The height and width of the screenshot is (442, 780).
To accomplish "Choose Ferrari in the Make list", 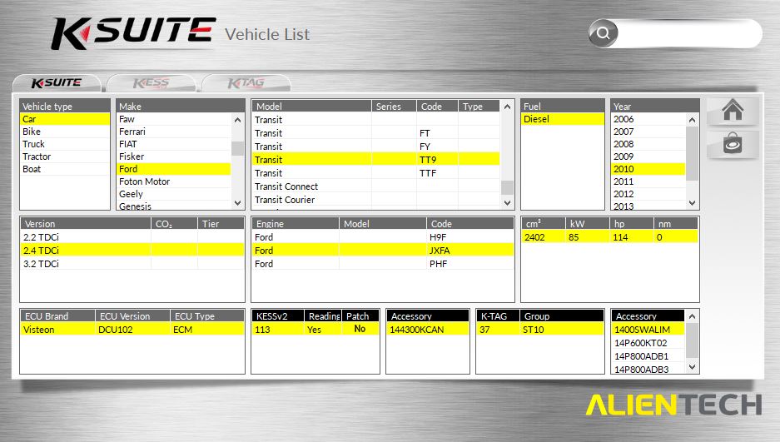I will pyautogui.click(x=174, y=132).
